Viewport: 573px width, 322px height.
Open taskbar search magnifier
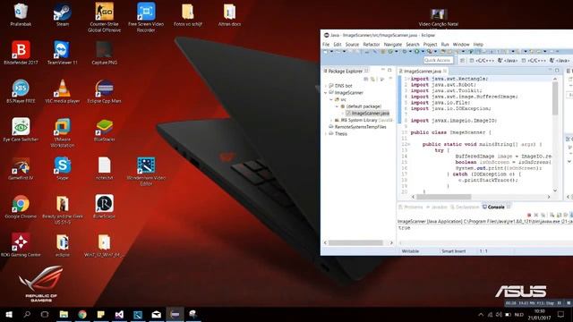(27, 314)
